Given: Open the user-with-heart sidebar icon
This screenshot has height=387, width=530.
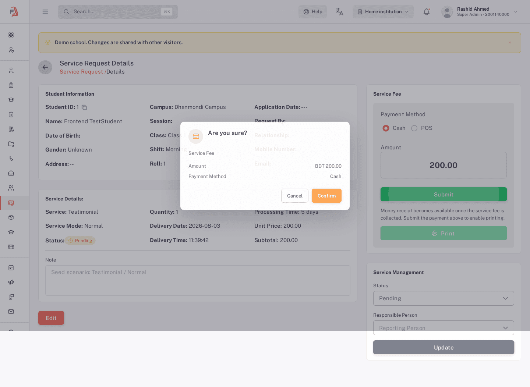Looking at the screenshot, I should coord(11,50).
